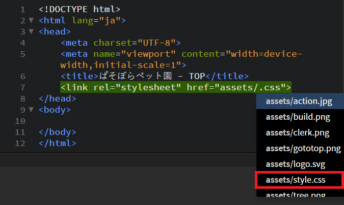This screenshot has width=344, height=205.
Task: Collapse the head tag fold arrow
Action: pos(32,32)
